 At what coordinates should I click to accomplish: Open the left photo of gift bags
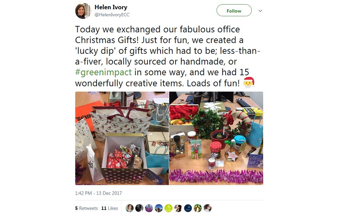[121, 138]
